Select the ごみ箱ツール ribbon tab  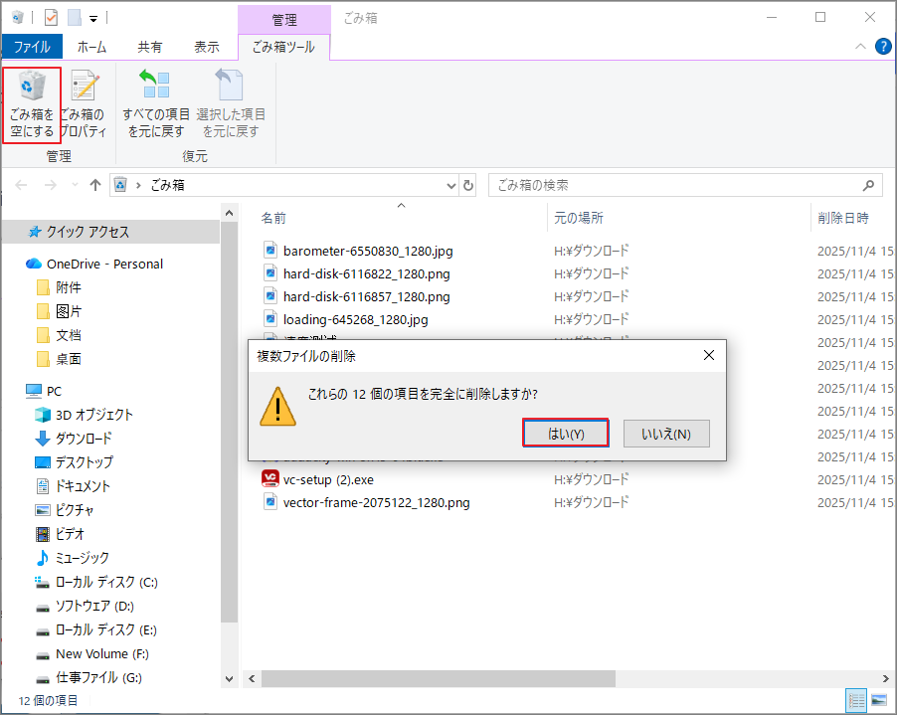[283, 47]
